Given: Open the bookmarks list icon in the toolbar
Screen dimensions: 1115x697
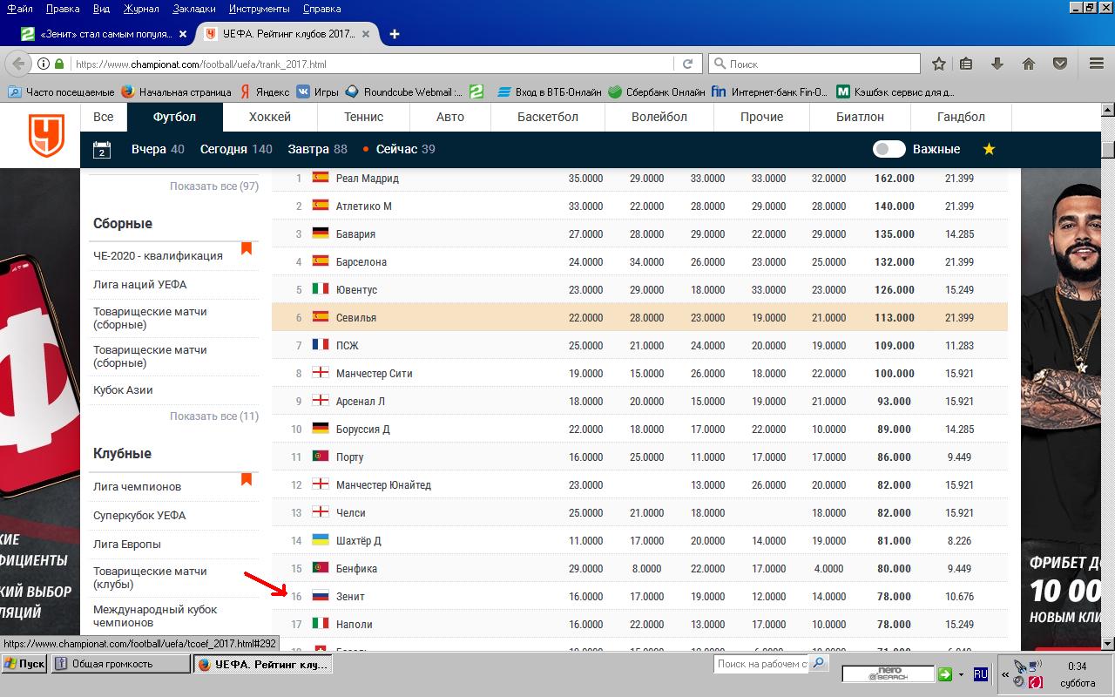Looking at the screenshot, I should pyautogui.click(x=966, y=64).
